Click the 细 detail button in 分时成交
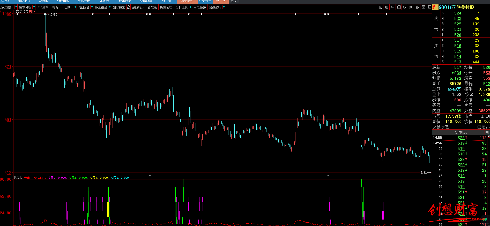490x226 pixels. tap(487, 132)
